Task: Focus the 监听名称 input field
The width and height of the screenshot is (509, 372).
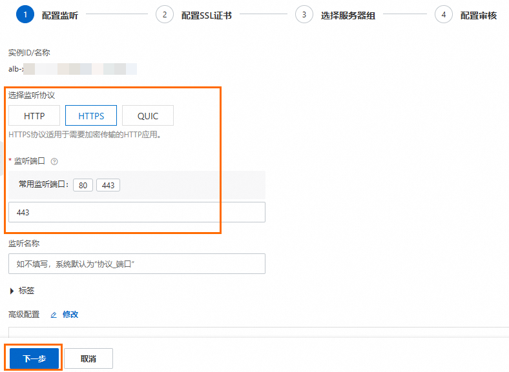Action: click(x=137, y=264)
